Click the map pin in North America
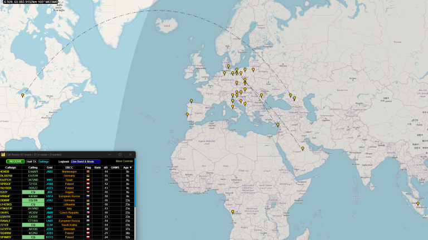428x240 pixels. click(23, 95)
